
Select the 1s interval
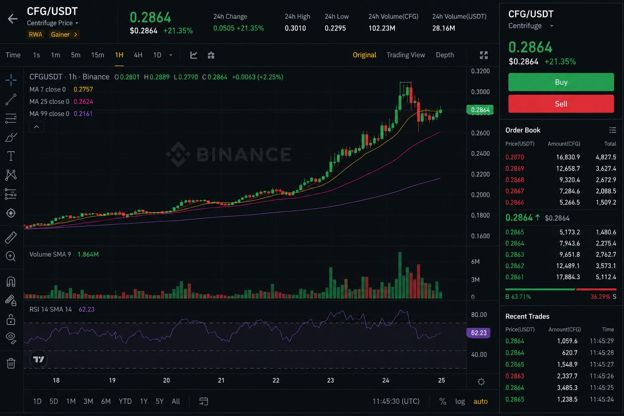[x=37, y=55]
